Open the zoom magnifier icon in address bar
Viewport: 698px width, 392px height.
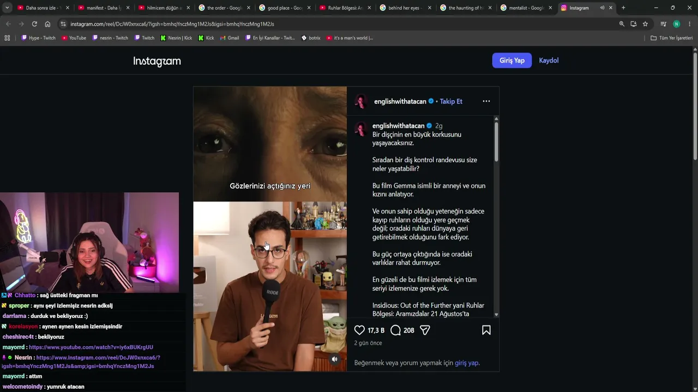[622, 24]
